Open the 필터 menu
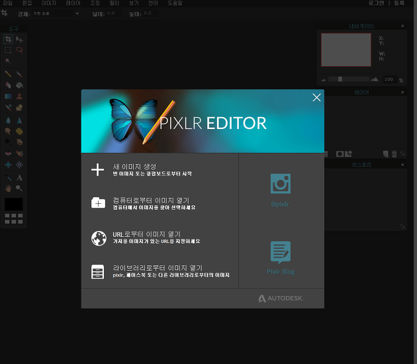This screenshot has height=364, width=417. point(114,3)
